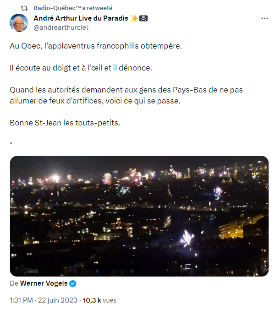Open the three-dot more options menu
The width and height of the screenshot is (275, 309).
point(264,18)
